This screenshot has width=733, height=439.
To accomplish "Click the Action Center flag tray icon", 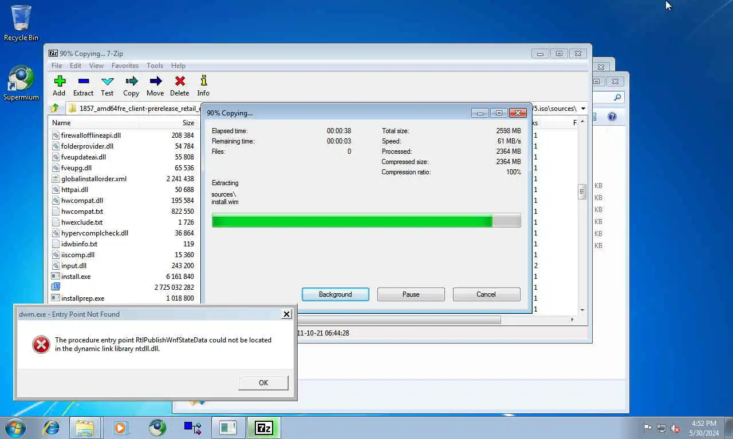I will click(647, 428).
